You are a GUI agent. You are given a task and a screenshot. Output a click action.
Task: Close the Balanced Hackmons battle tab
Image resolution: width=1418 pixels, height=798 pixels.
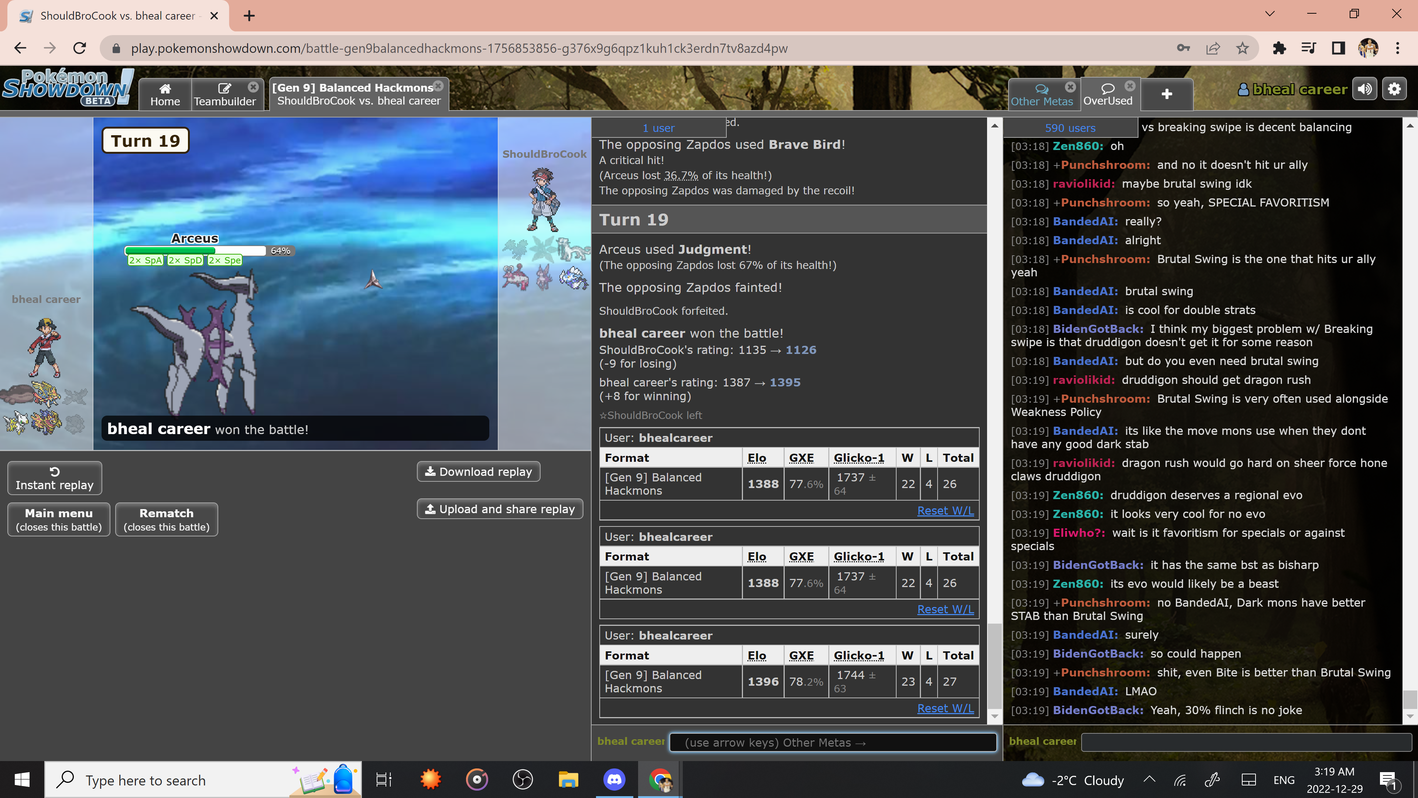pyautogui.click(x=438, y=86)
